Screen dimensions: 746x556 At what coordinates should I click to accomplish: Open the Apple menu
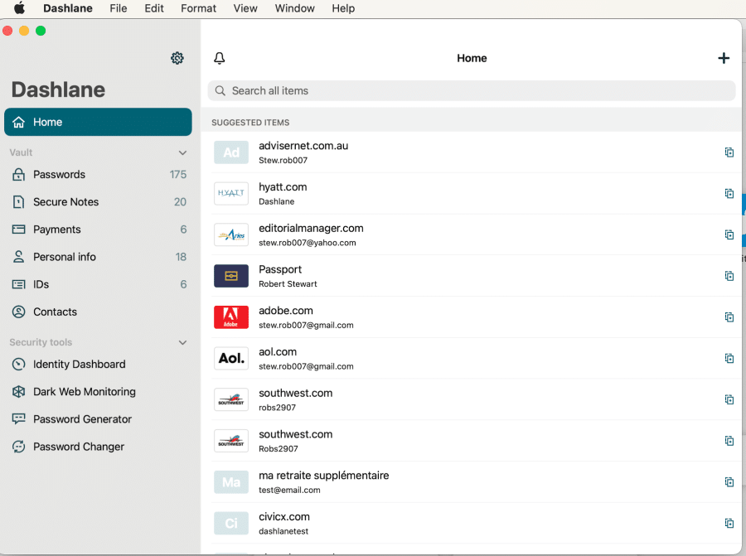pyautogui.click(x=20, y=8)
